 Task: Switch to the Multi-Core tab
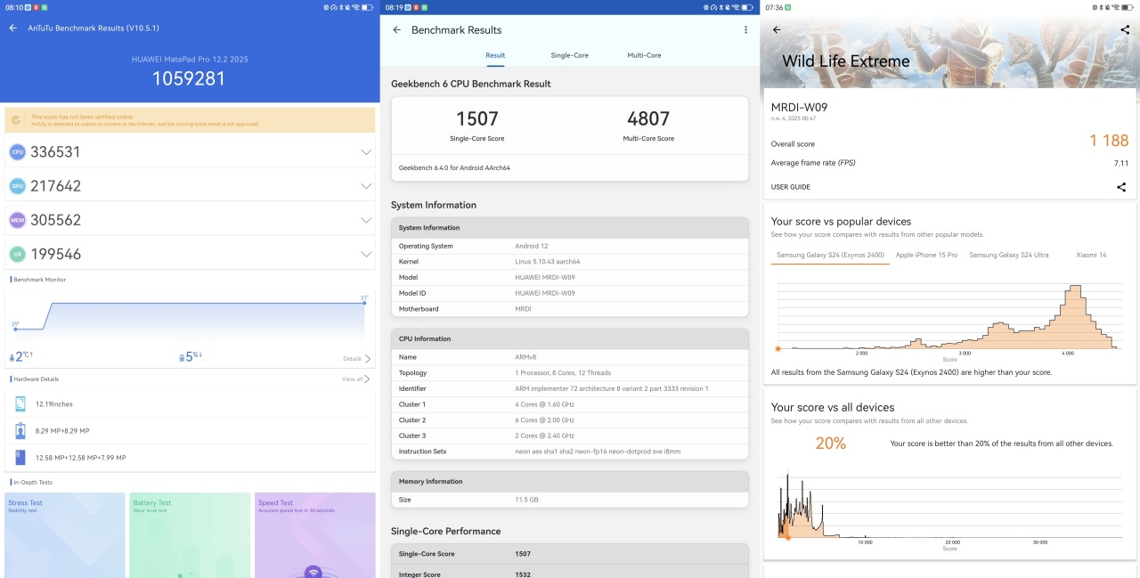(x=644, y=55)
